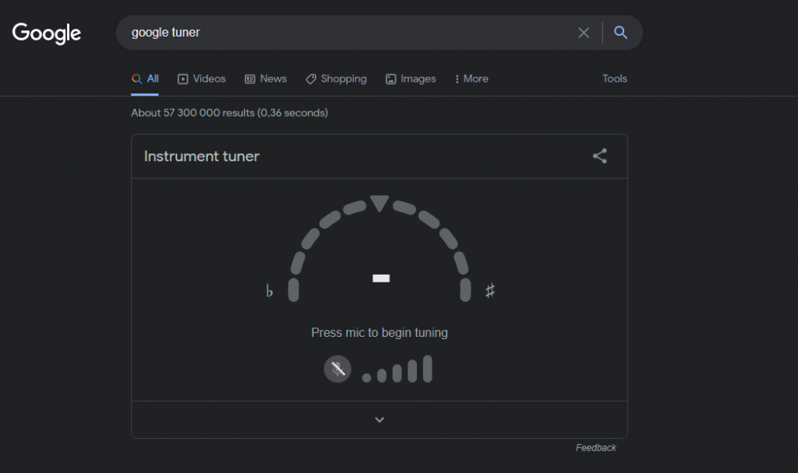
Task: Enable the muted microphone button
Action: tap(337, 369)
